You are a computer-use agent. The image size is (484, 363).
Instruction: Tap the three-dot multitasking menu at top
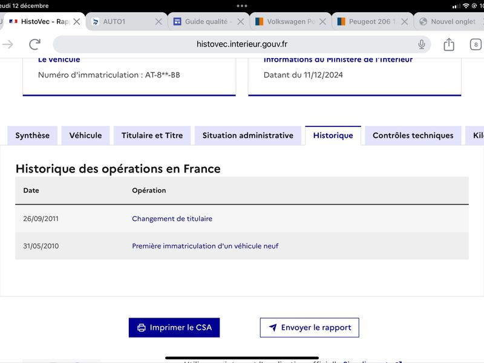(x=241, y=6)
